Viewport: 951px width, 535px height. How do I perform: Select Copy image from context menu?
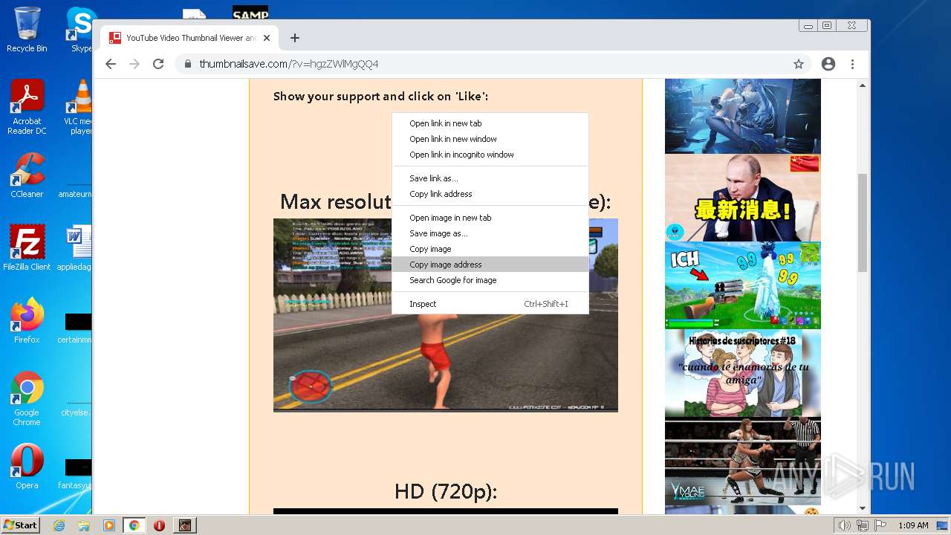click(490, 249)
